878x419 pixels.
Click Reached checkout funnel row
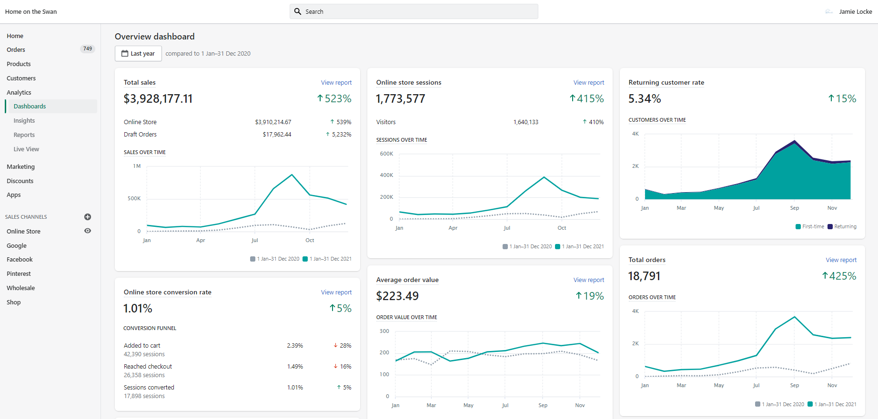(237, 370)
